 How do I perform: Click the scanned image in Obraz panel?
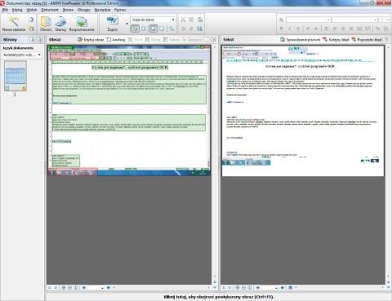point(129,110)
